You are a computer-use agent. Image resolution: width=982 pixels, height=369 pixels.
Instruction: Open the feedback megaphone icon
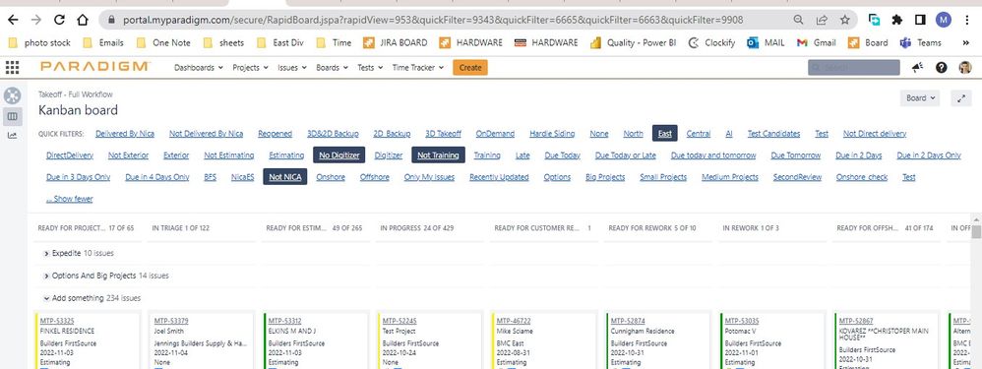(x=917, y=67)
